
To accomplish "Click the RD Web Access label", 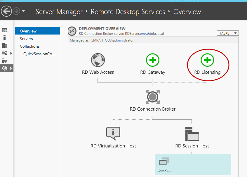I will [x=98, y=72].
